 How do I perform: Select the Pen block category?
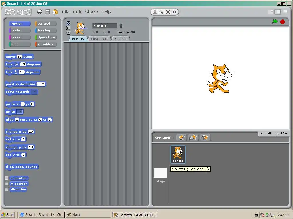pyautogui.click(x=20, y=44)
